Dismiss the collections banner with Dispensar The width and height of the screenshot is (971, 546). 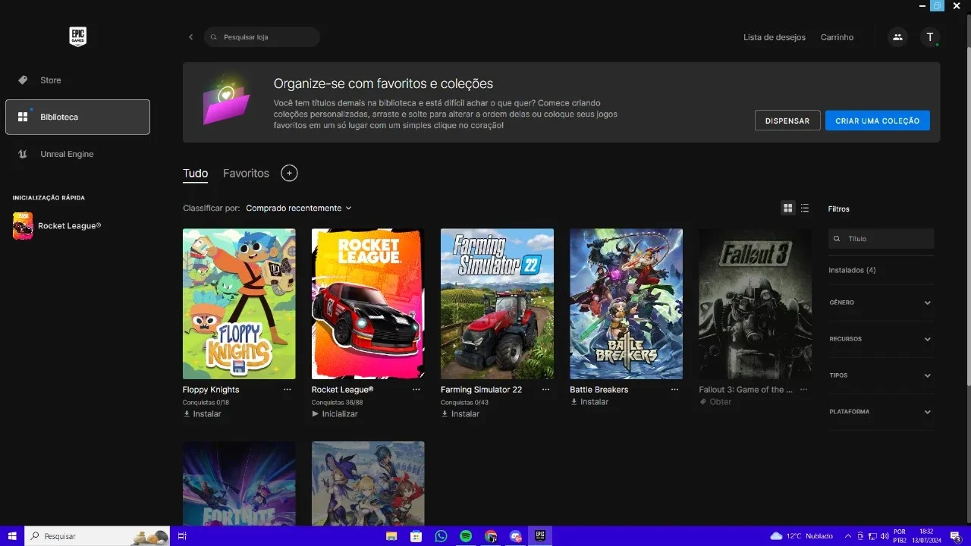[787, 121]
